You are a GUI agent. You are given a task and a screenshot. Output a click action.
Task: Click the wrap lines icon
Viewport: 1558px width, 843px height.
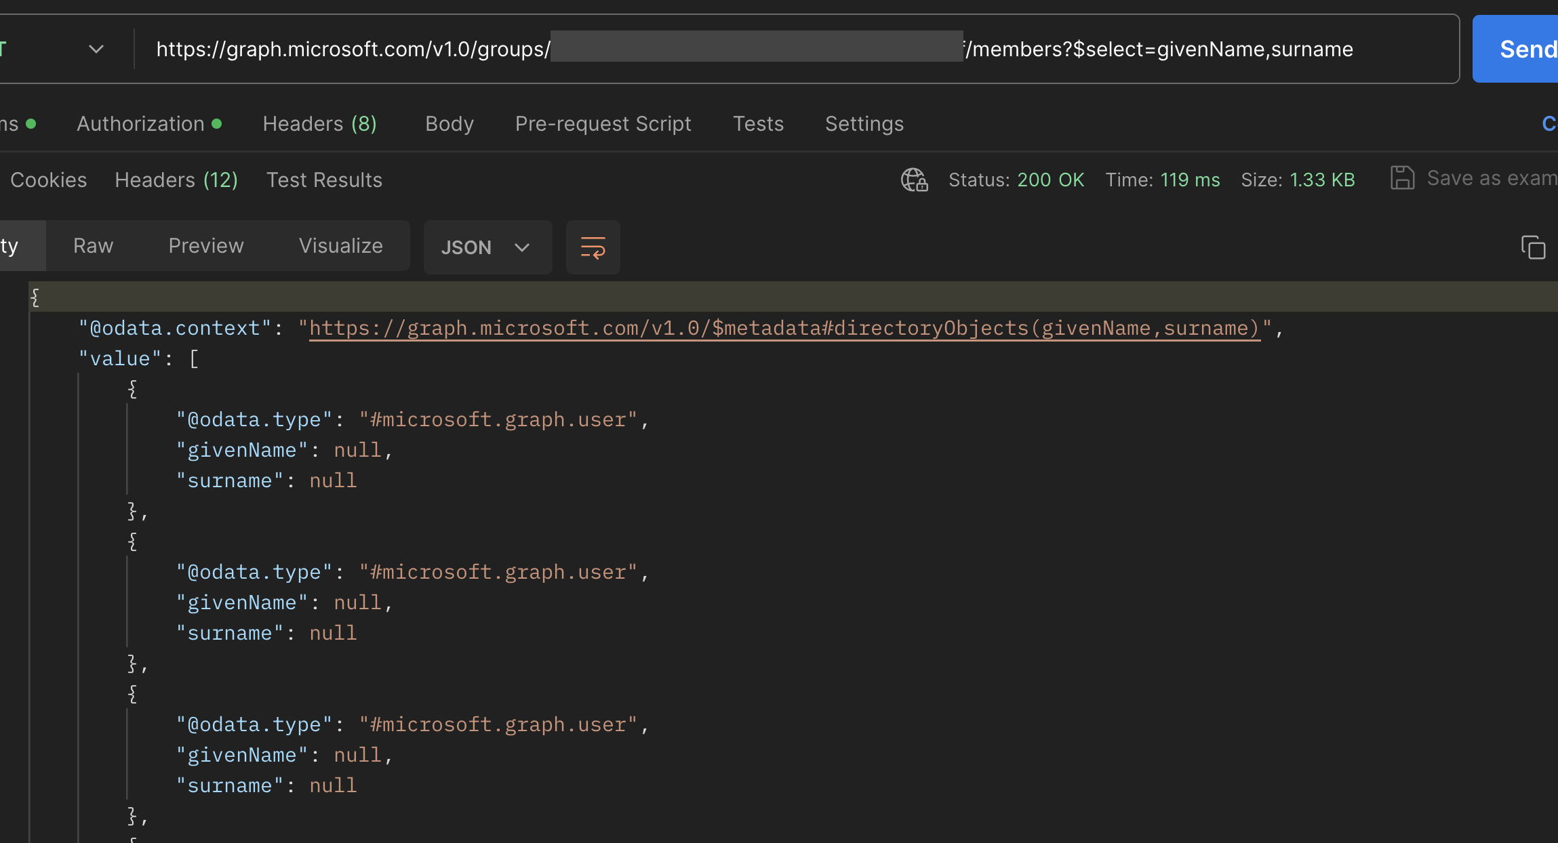click(x=593, y=247)
